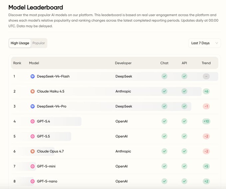Click Chat checkmark for Claude Haiku 4.5
This screenshot has width=226, height=189.
click(x=164, y=91)
